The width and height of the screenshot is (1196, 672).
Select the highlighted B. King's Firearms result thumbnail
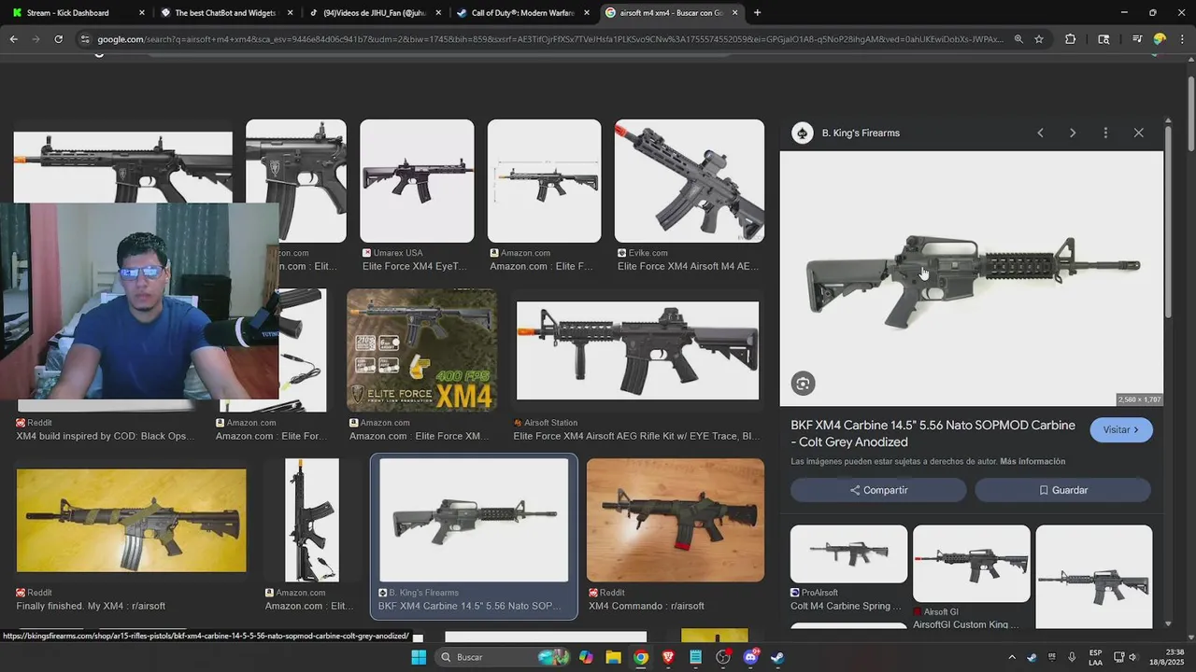click(x=474, y=520)
